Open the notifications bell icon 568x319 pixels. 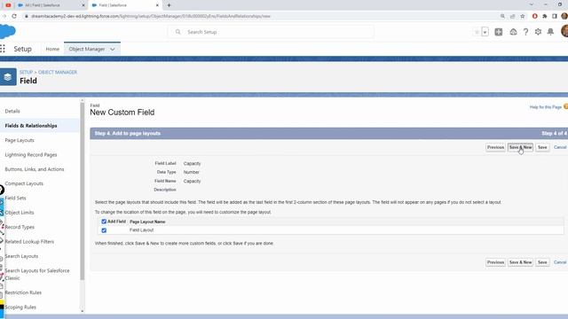(550, 32)
